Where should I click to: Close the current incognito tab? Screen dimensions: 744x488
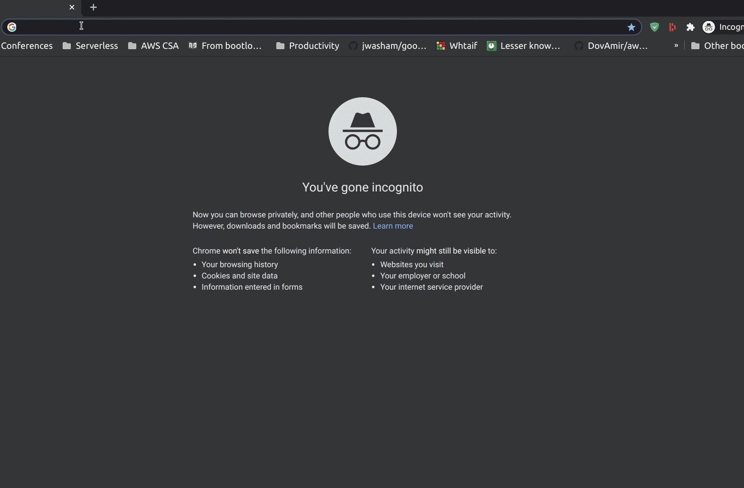pyautogui.click(x=72, y=7)
